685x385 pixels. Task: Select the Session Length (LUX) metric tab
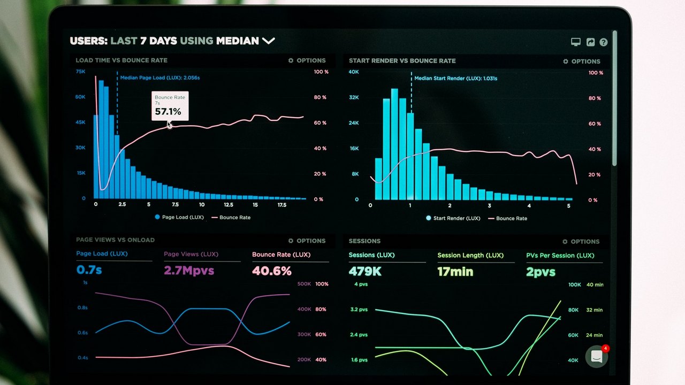click(470, 255)
